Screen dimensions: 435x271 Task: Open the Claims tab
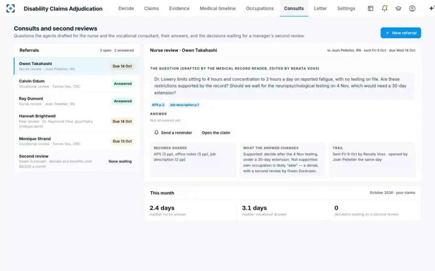pos(152,8)
